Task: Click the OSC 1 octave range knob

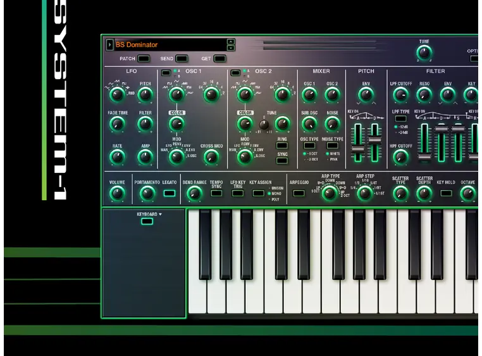Action: 211,94
